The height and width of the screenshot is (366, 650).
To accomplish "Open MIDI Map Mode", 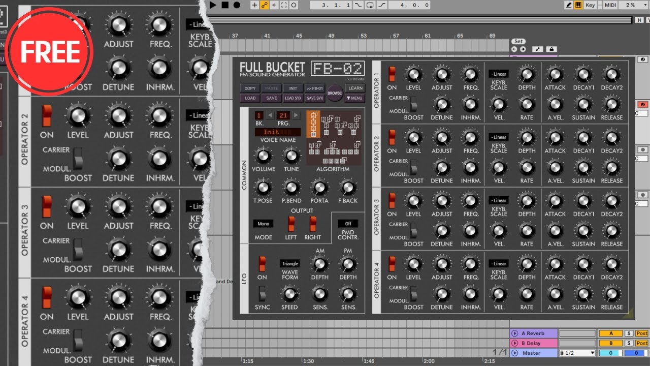I will click(x=610, y=5).
